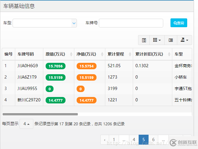Image resolution: width=198 pixels, height=149 pixels.
Task: Click mileage value 1221
Action: 112,100
